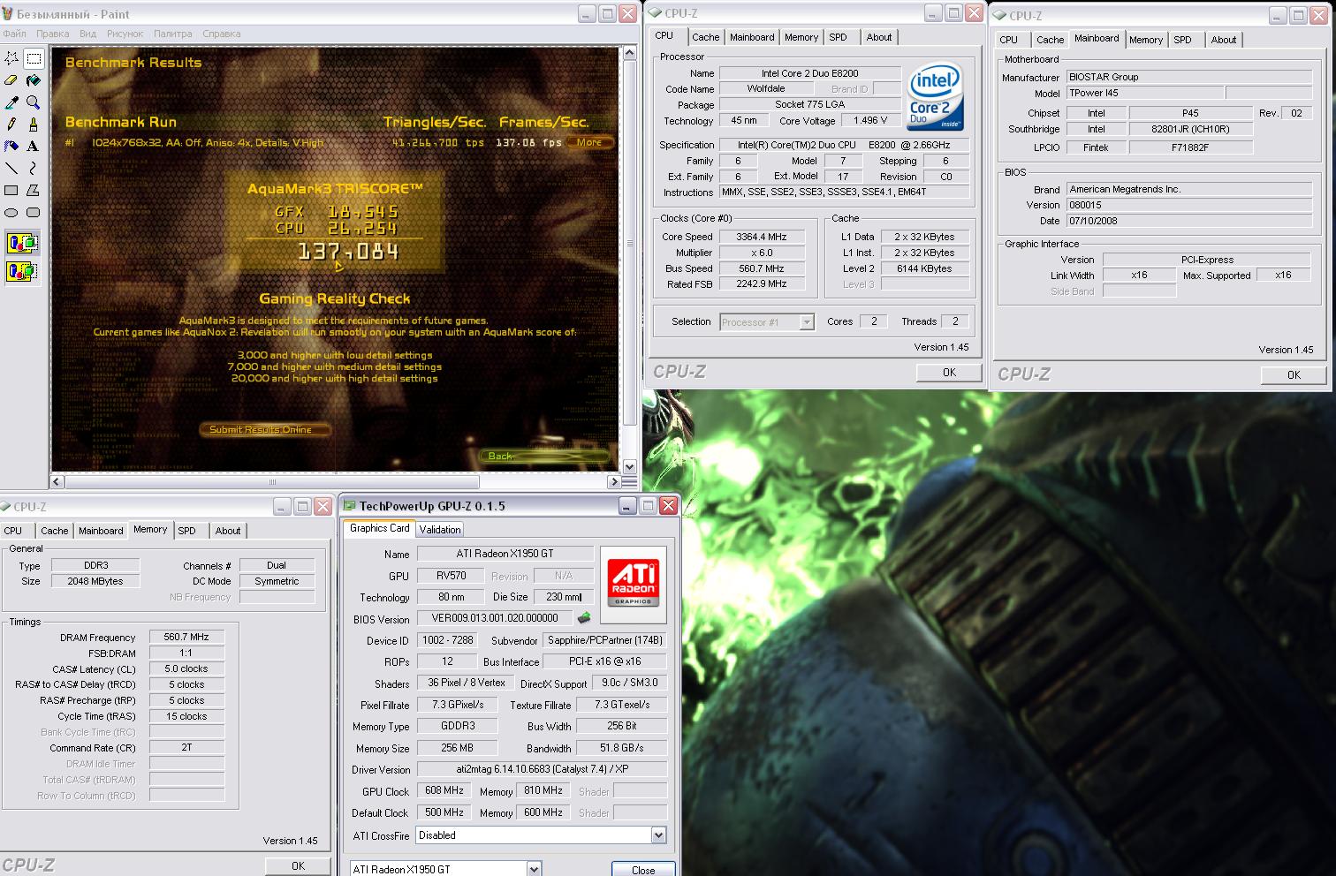Click the BIOS version 'VER009.013.001.020.000000' field
The width and height of the screenshot is (1336, 876).
coord(495,619)
